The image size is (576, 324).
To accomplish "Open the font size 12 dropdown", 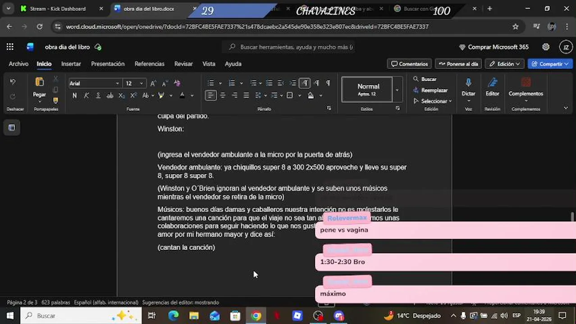I will pyautogui.click(x=141, y=84).
